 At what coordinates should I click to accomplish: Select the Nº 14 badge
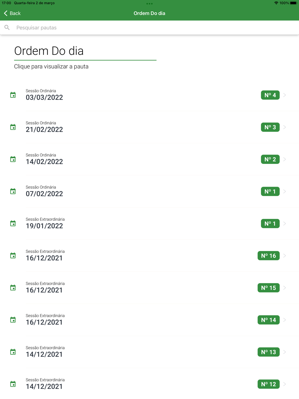click(x=269, y=320)
